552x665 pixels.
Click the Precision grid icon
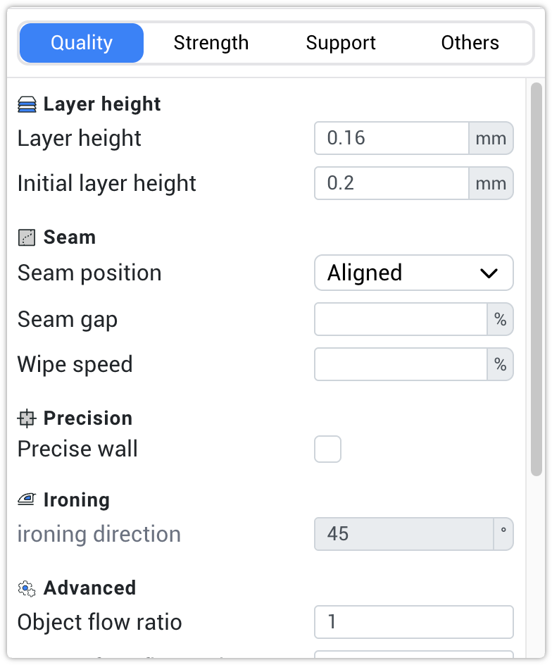pyautogui.click(x=26, y=418)
